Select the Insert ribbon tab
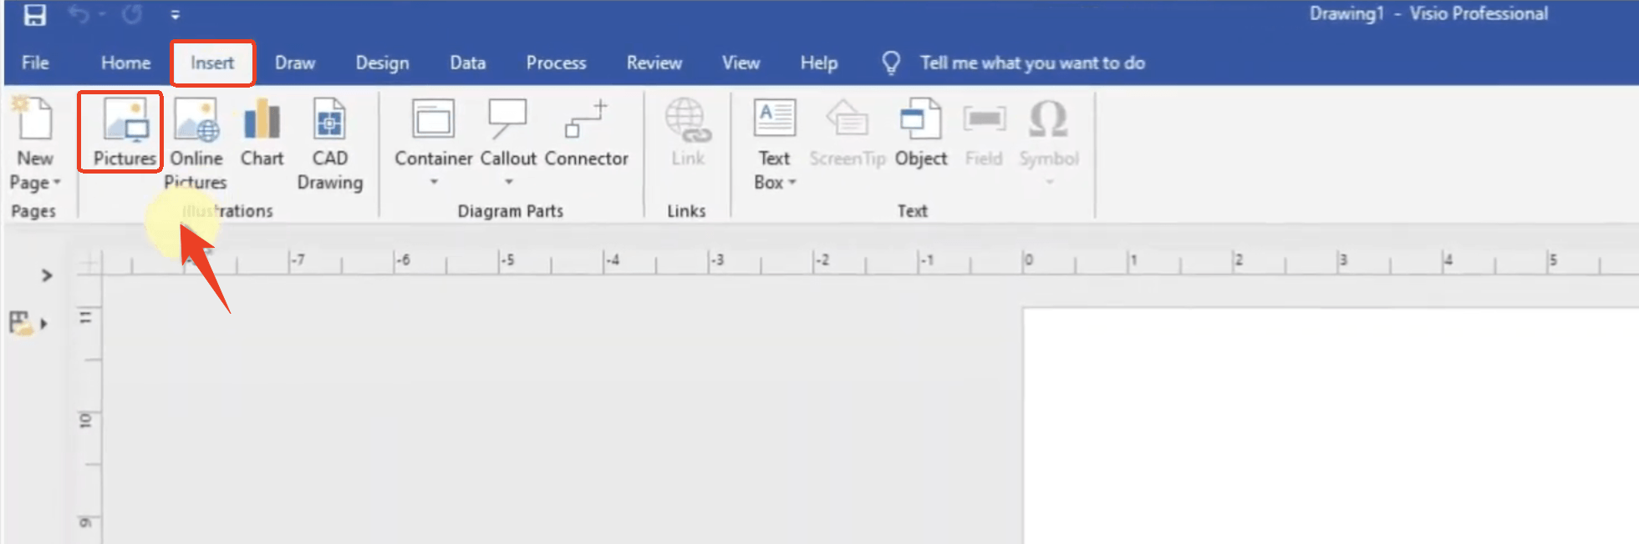Screen dimensions: 1639x544 coord(212,63)
